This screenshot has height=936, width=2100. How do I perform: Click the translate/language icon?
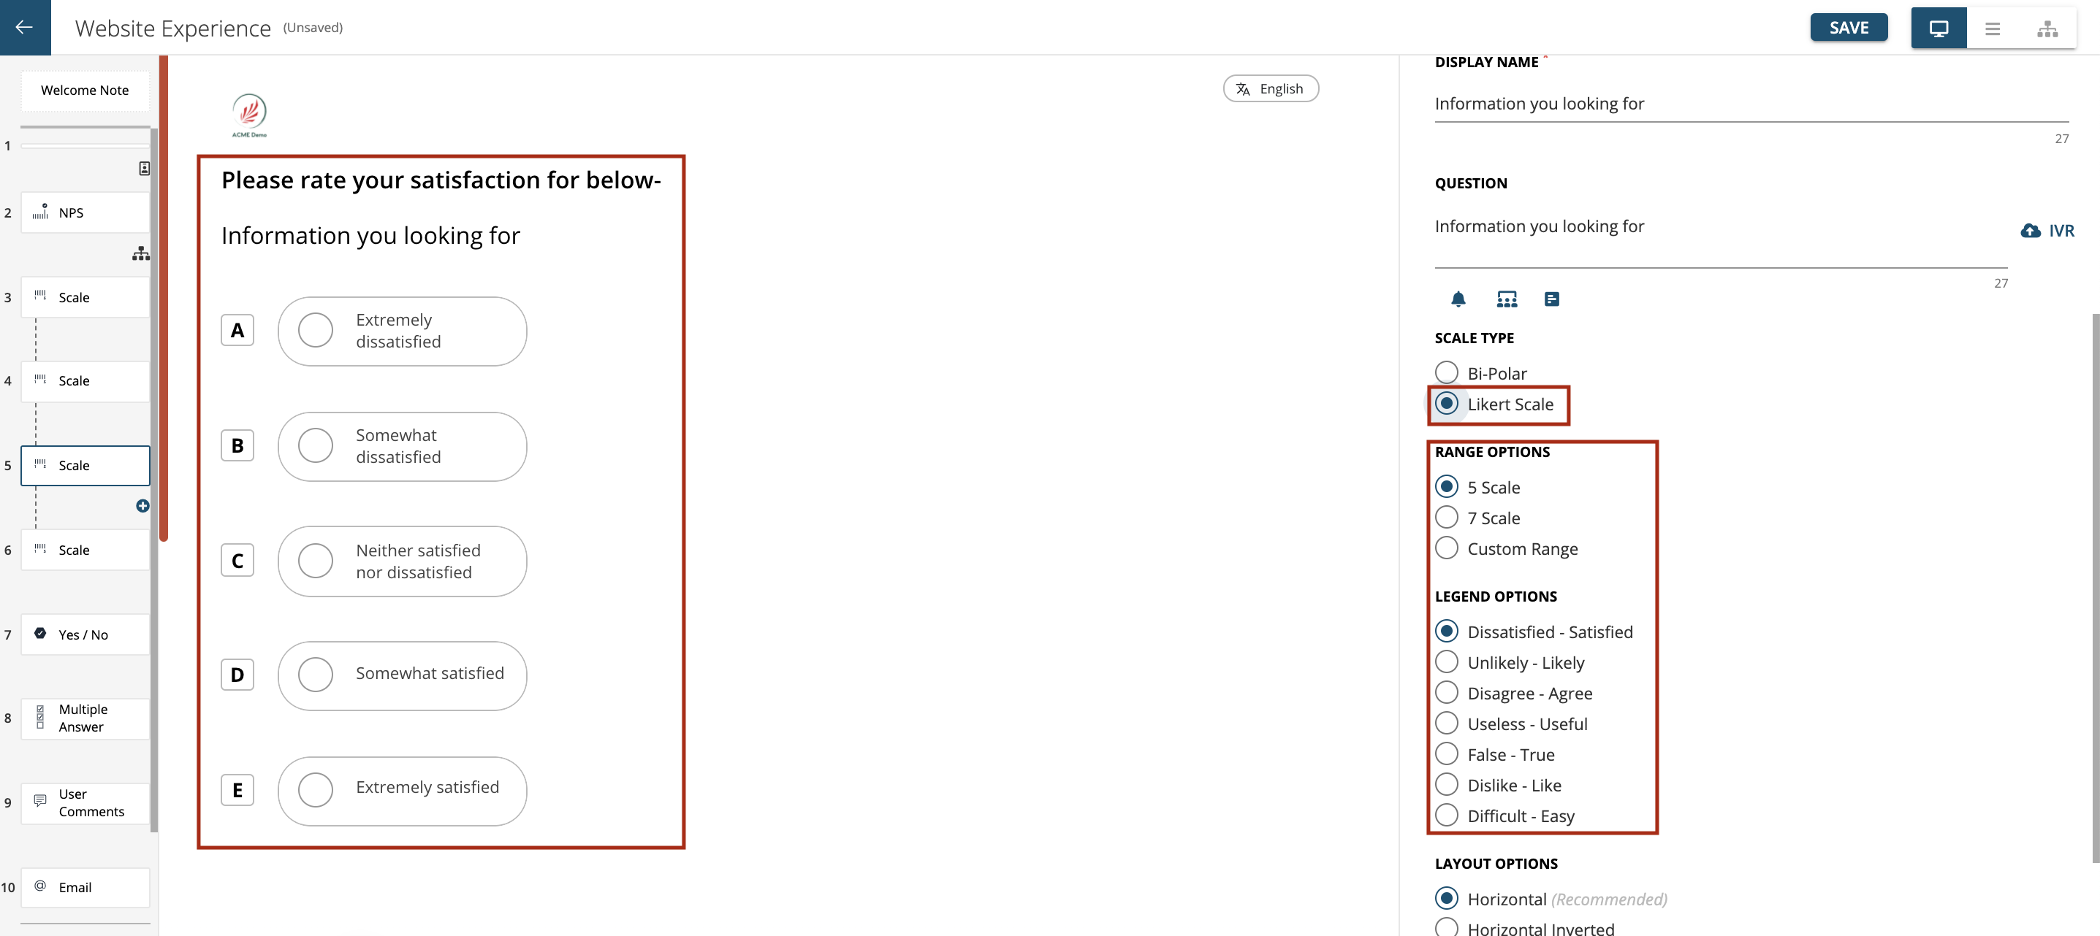1243,88
